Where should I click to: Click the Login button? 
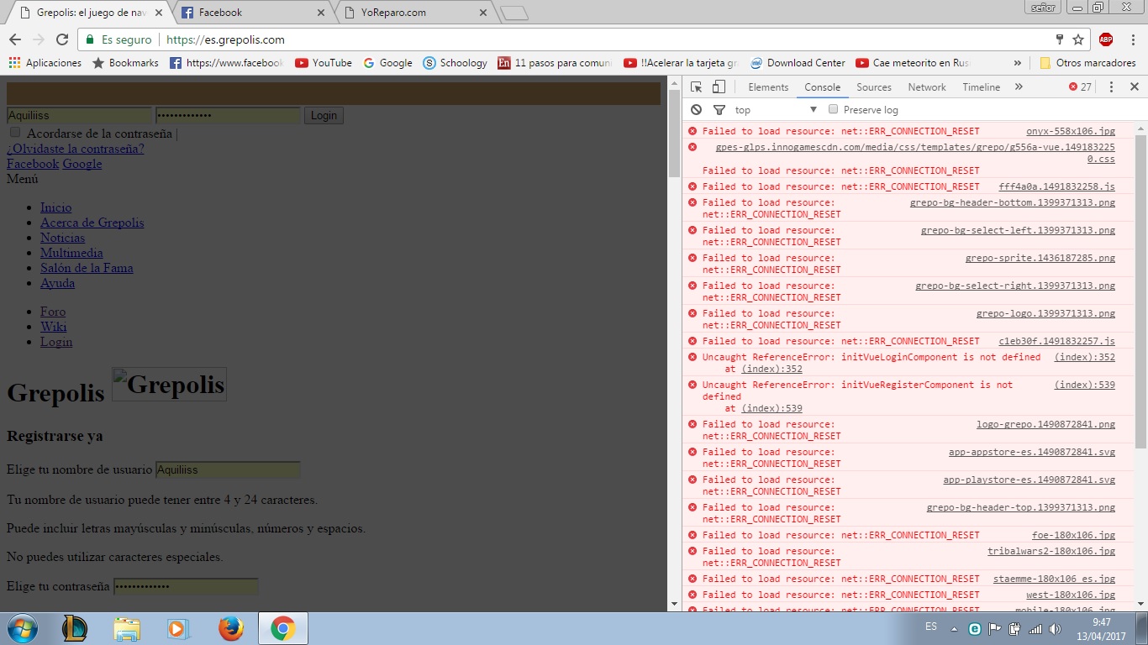pos(324,116)
